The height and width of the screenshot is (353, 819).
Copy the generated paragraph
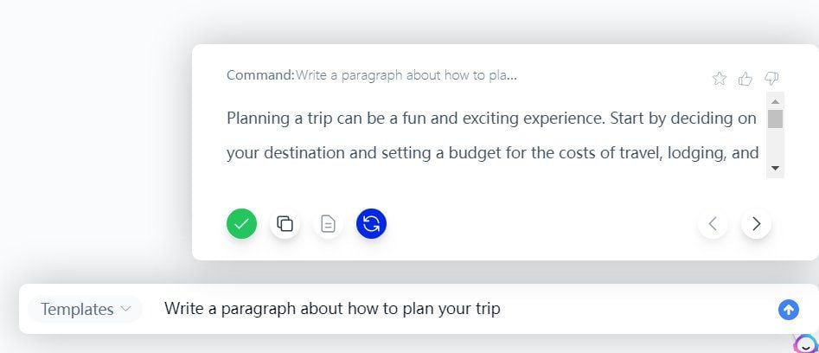[285, 224]
